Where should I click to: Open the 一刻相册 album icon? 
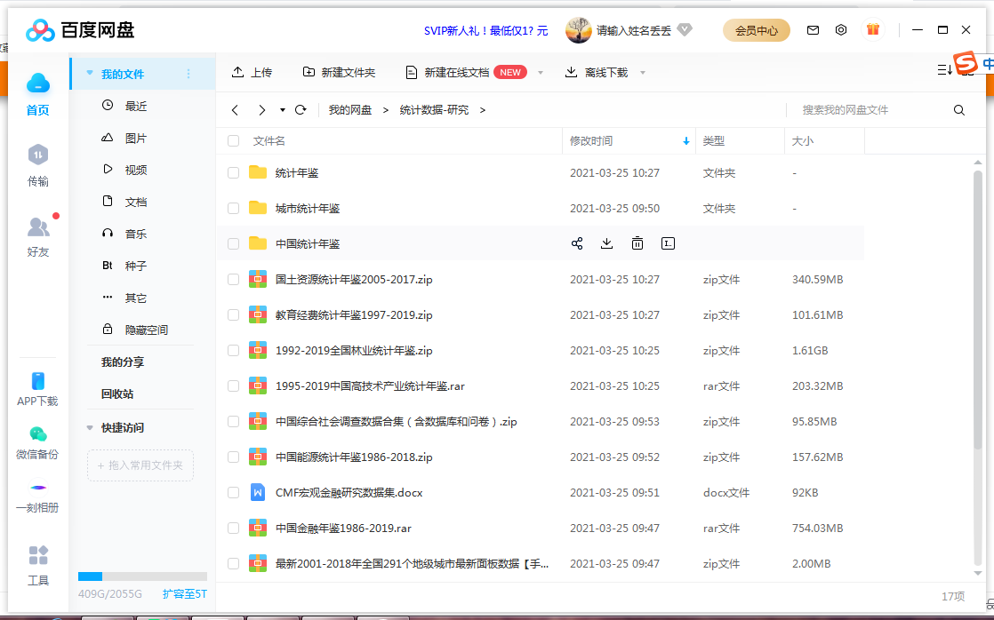(38, 488)
